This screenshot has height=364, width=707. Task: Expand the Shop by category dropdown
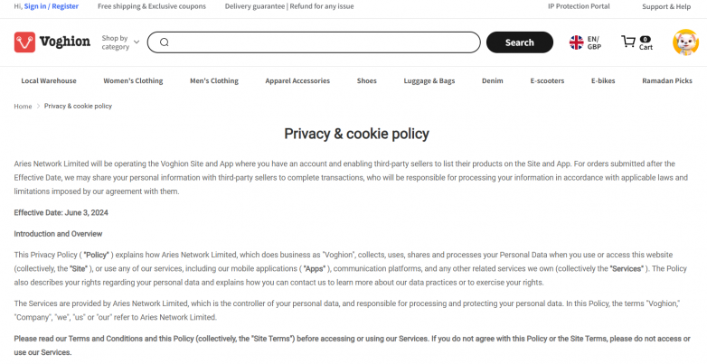(120, 42)
